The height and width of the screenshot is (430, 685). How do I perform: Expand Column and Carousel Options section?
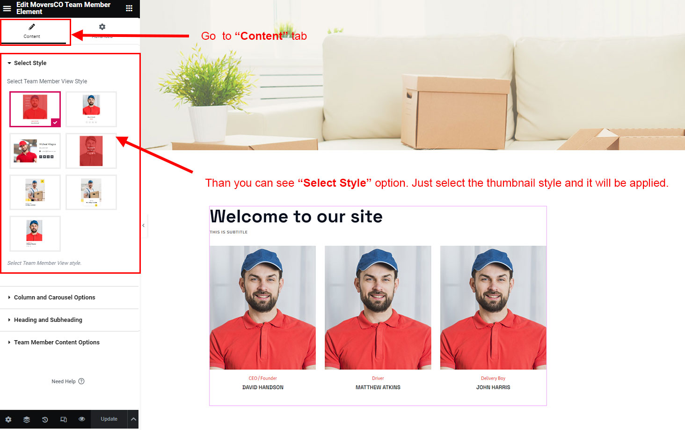(x=69, y=298)
